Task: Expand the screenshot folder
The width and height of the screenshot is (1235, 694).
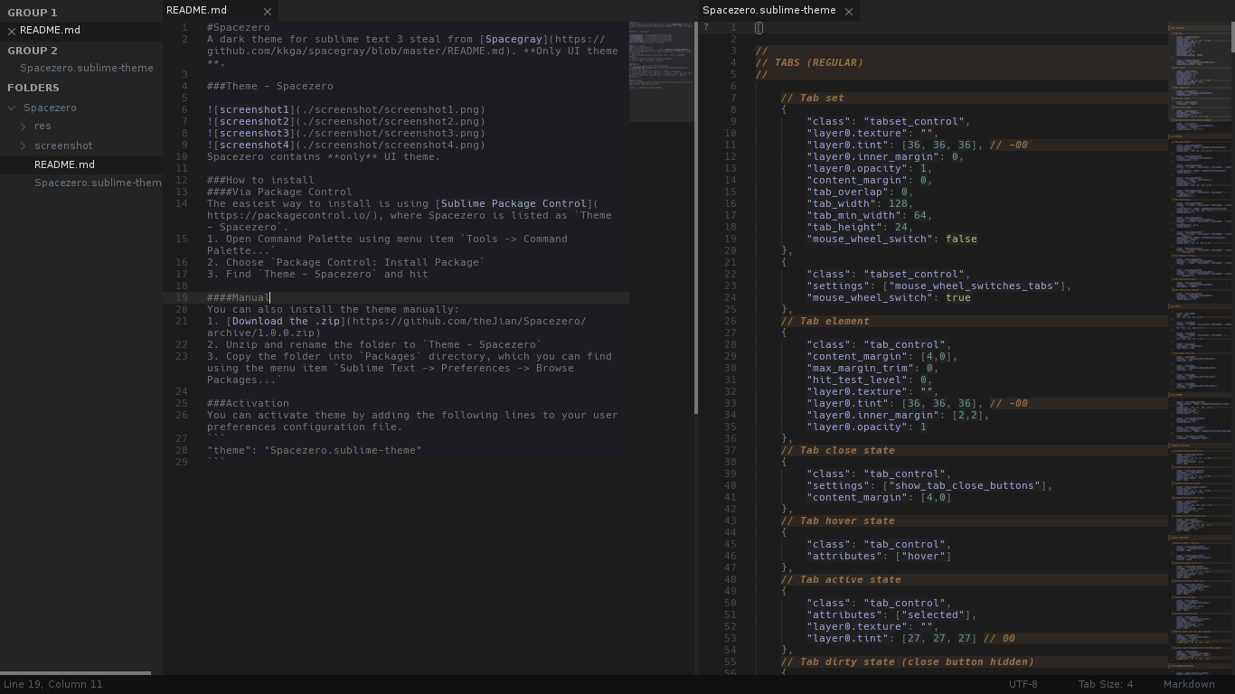Action: 24,145
